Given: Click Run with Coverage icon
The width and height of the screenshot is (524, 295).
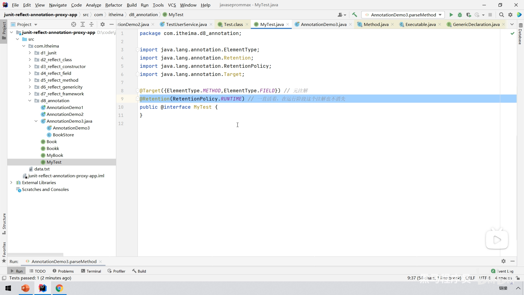Looking at the screenshot, I should click(x=469, y=15).
